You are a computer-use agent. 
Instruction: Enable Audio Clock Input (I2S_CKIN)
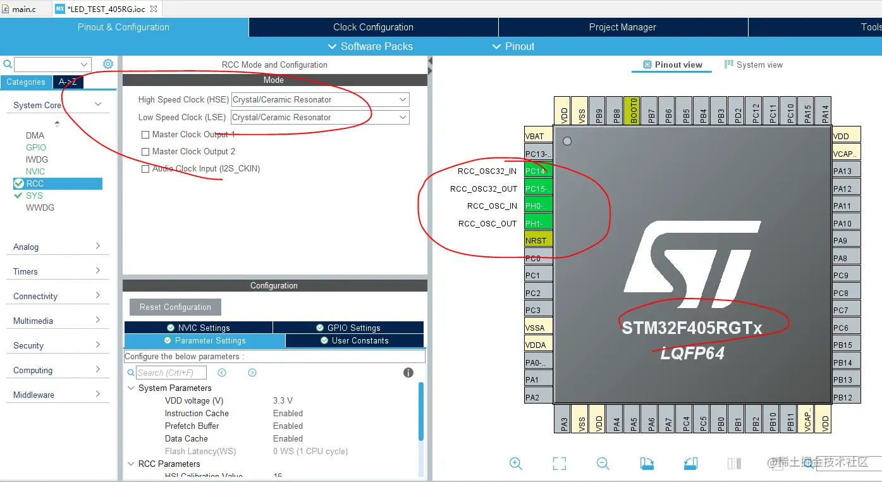(x=145, y=169)
